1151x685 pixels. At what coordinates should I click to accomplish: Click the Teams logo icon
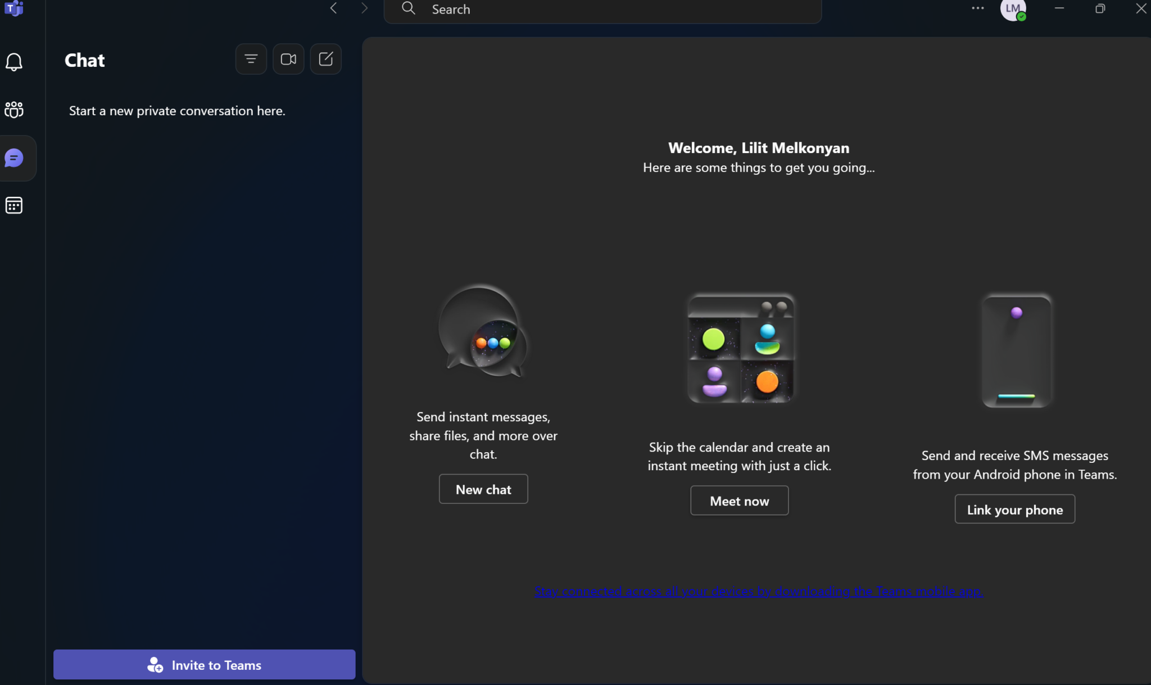point(13,8)
